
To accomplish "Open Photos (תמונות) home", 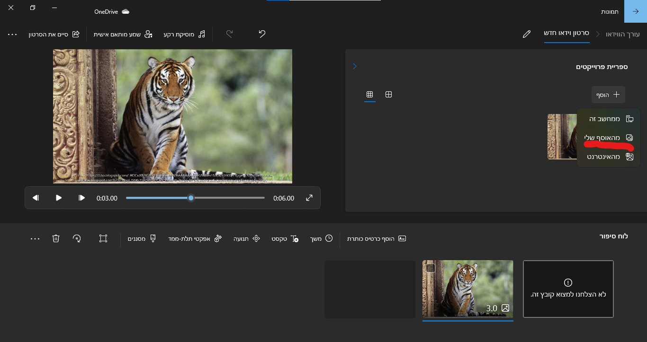I will [609, 11].
